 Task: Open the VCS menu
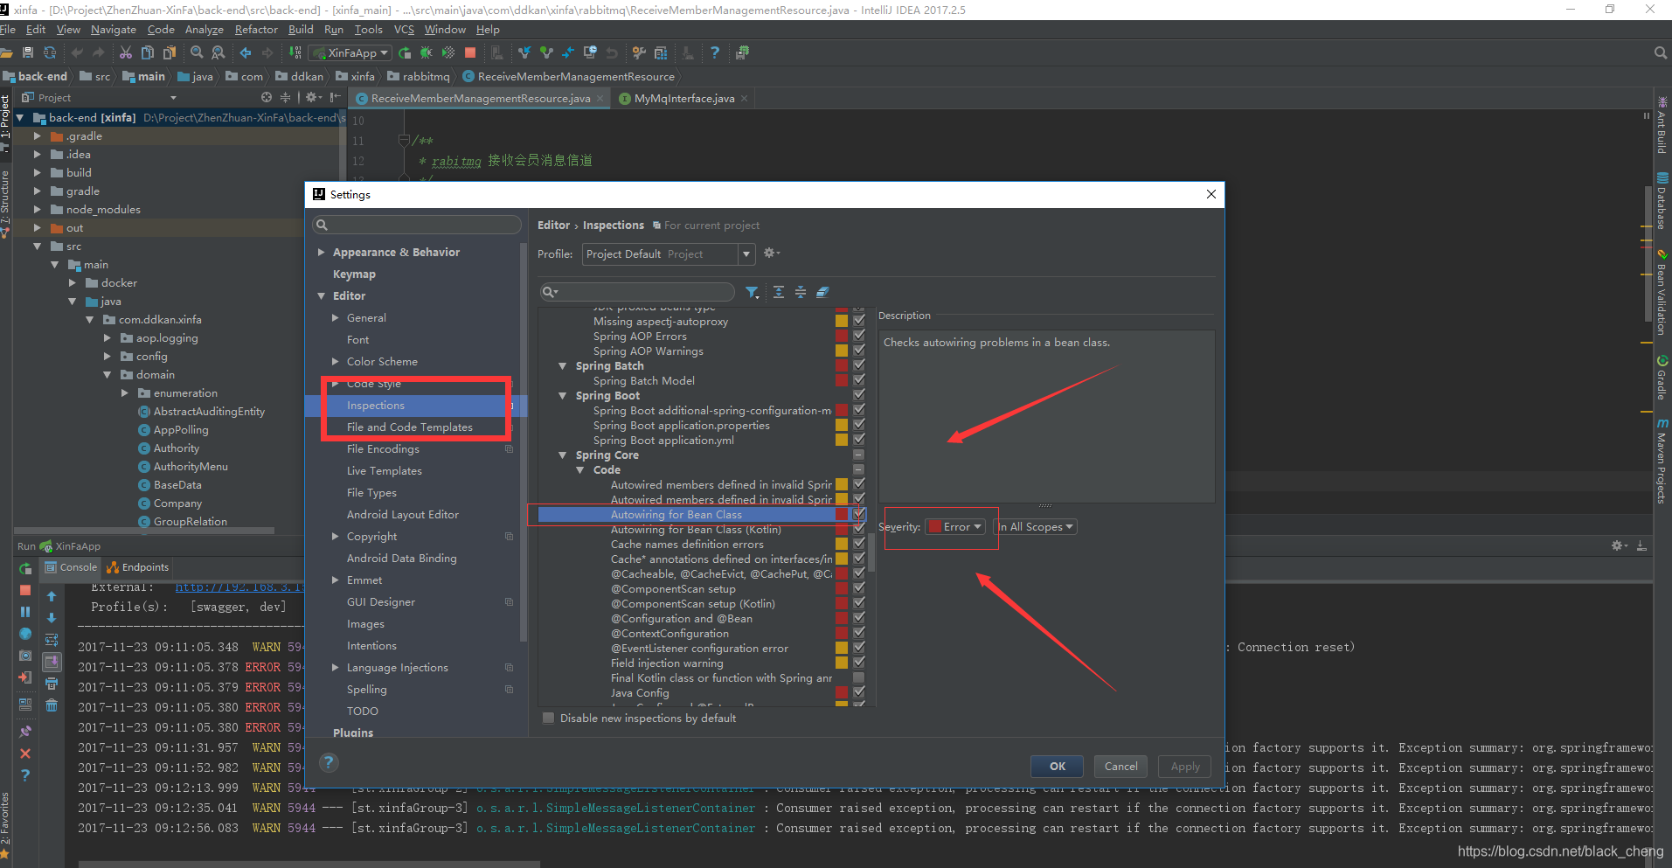[404, 30]
